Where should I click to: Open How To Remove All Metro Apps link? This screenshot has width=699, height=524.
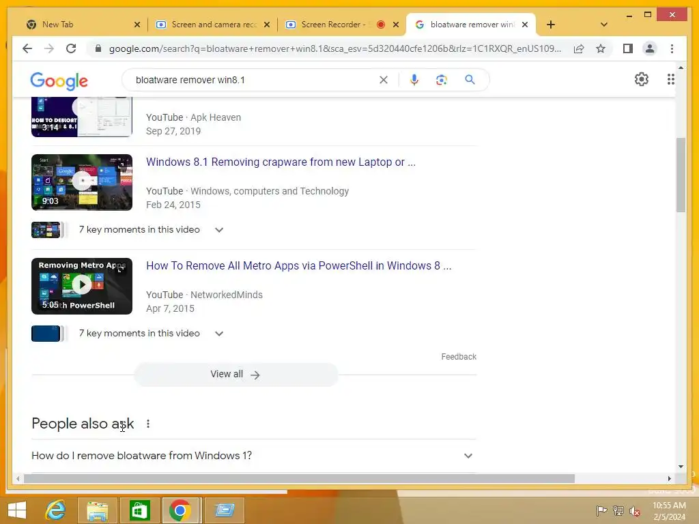pyautogui.click(x=299, y=266)
